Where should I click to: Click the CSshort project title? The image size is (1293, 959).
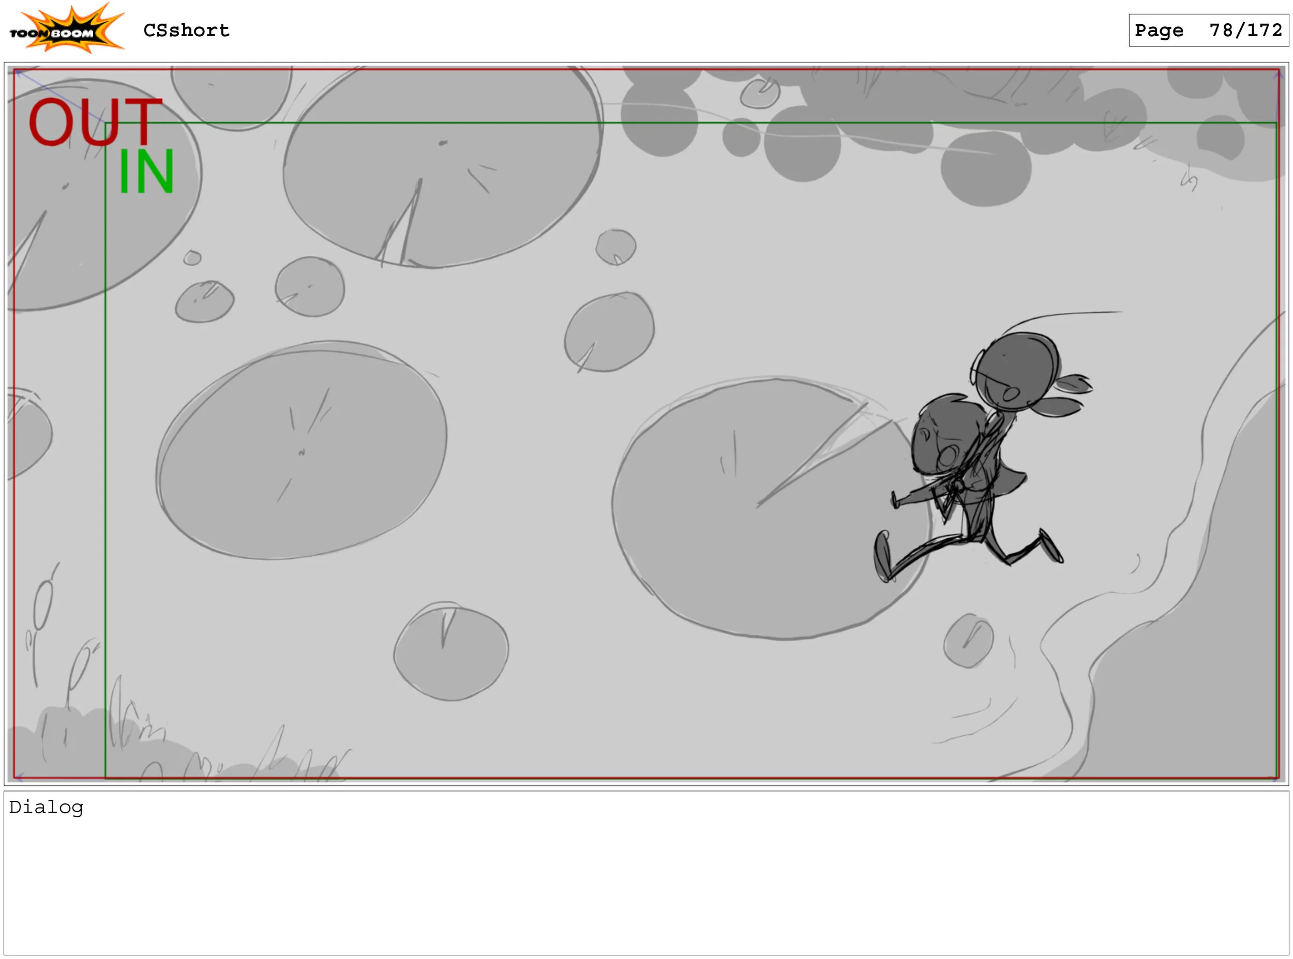point(186,30)
